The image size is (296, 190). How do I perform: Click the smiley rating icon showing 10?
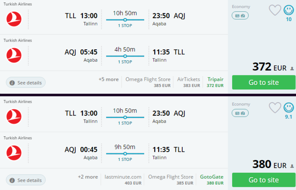(288, 10)
